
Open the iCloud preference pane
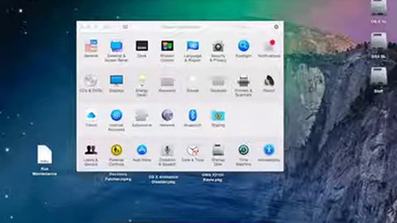[x=91, y=118]
